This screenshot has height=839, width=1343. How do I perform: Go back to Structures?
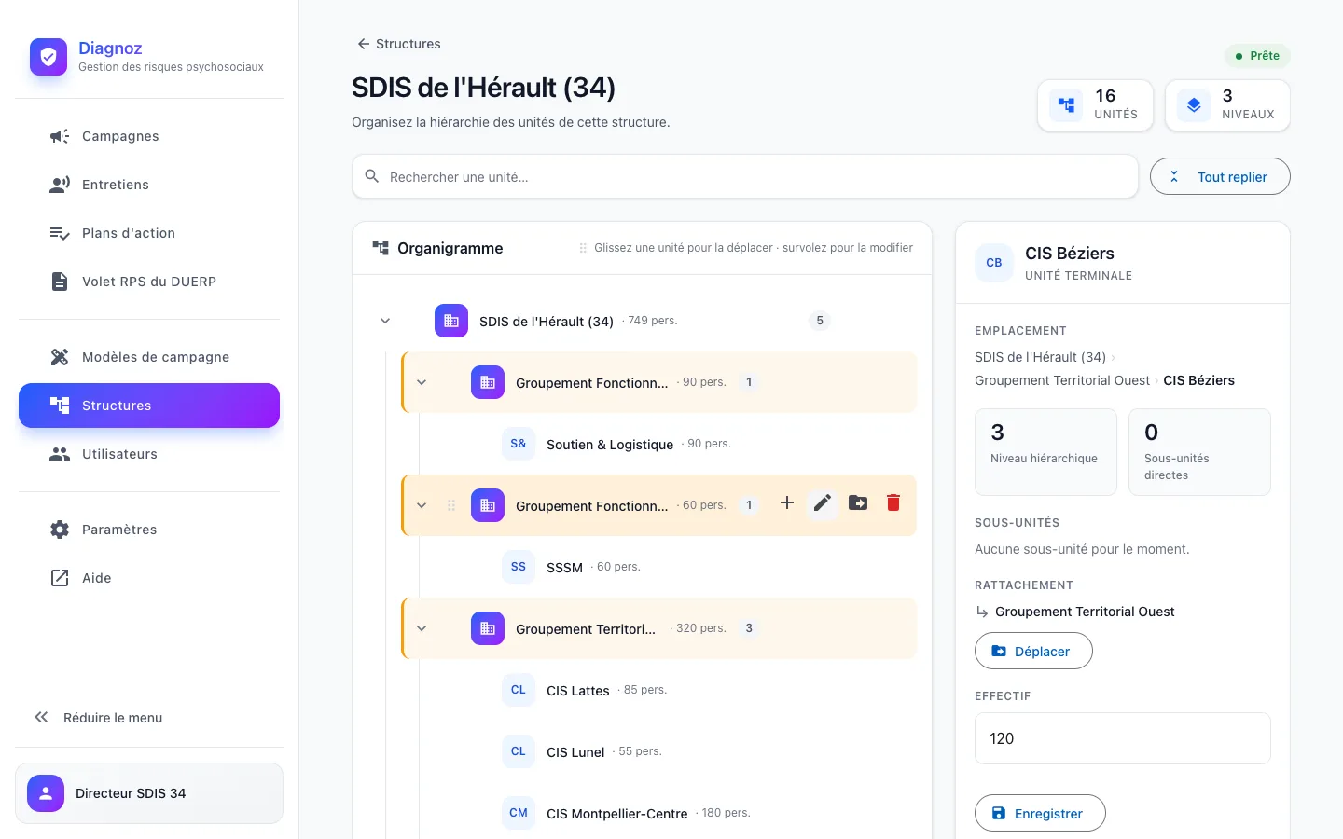(398, 44)
